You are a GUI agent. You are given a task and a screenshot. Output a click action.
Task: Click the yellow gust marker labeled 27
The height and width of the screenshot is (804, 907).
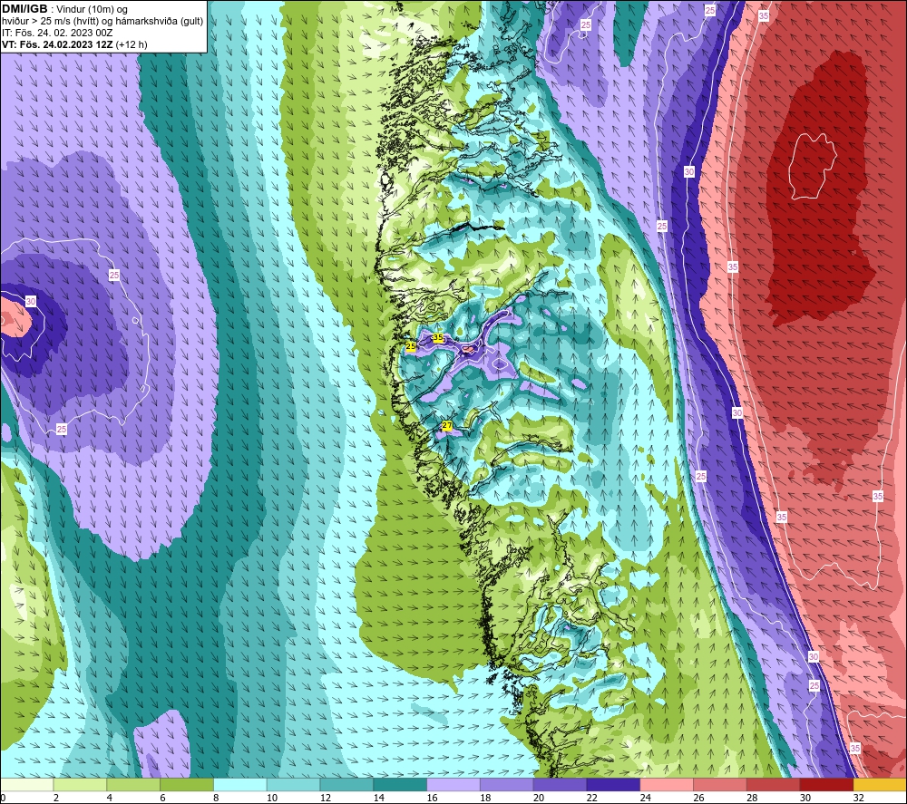446,426
